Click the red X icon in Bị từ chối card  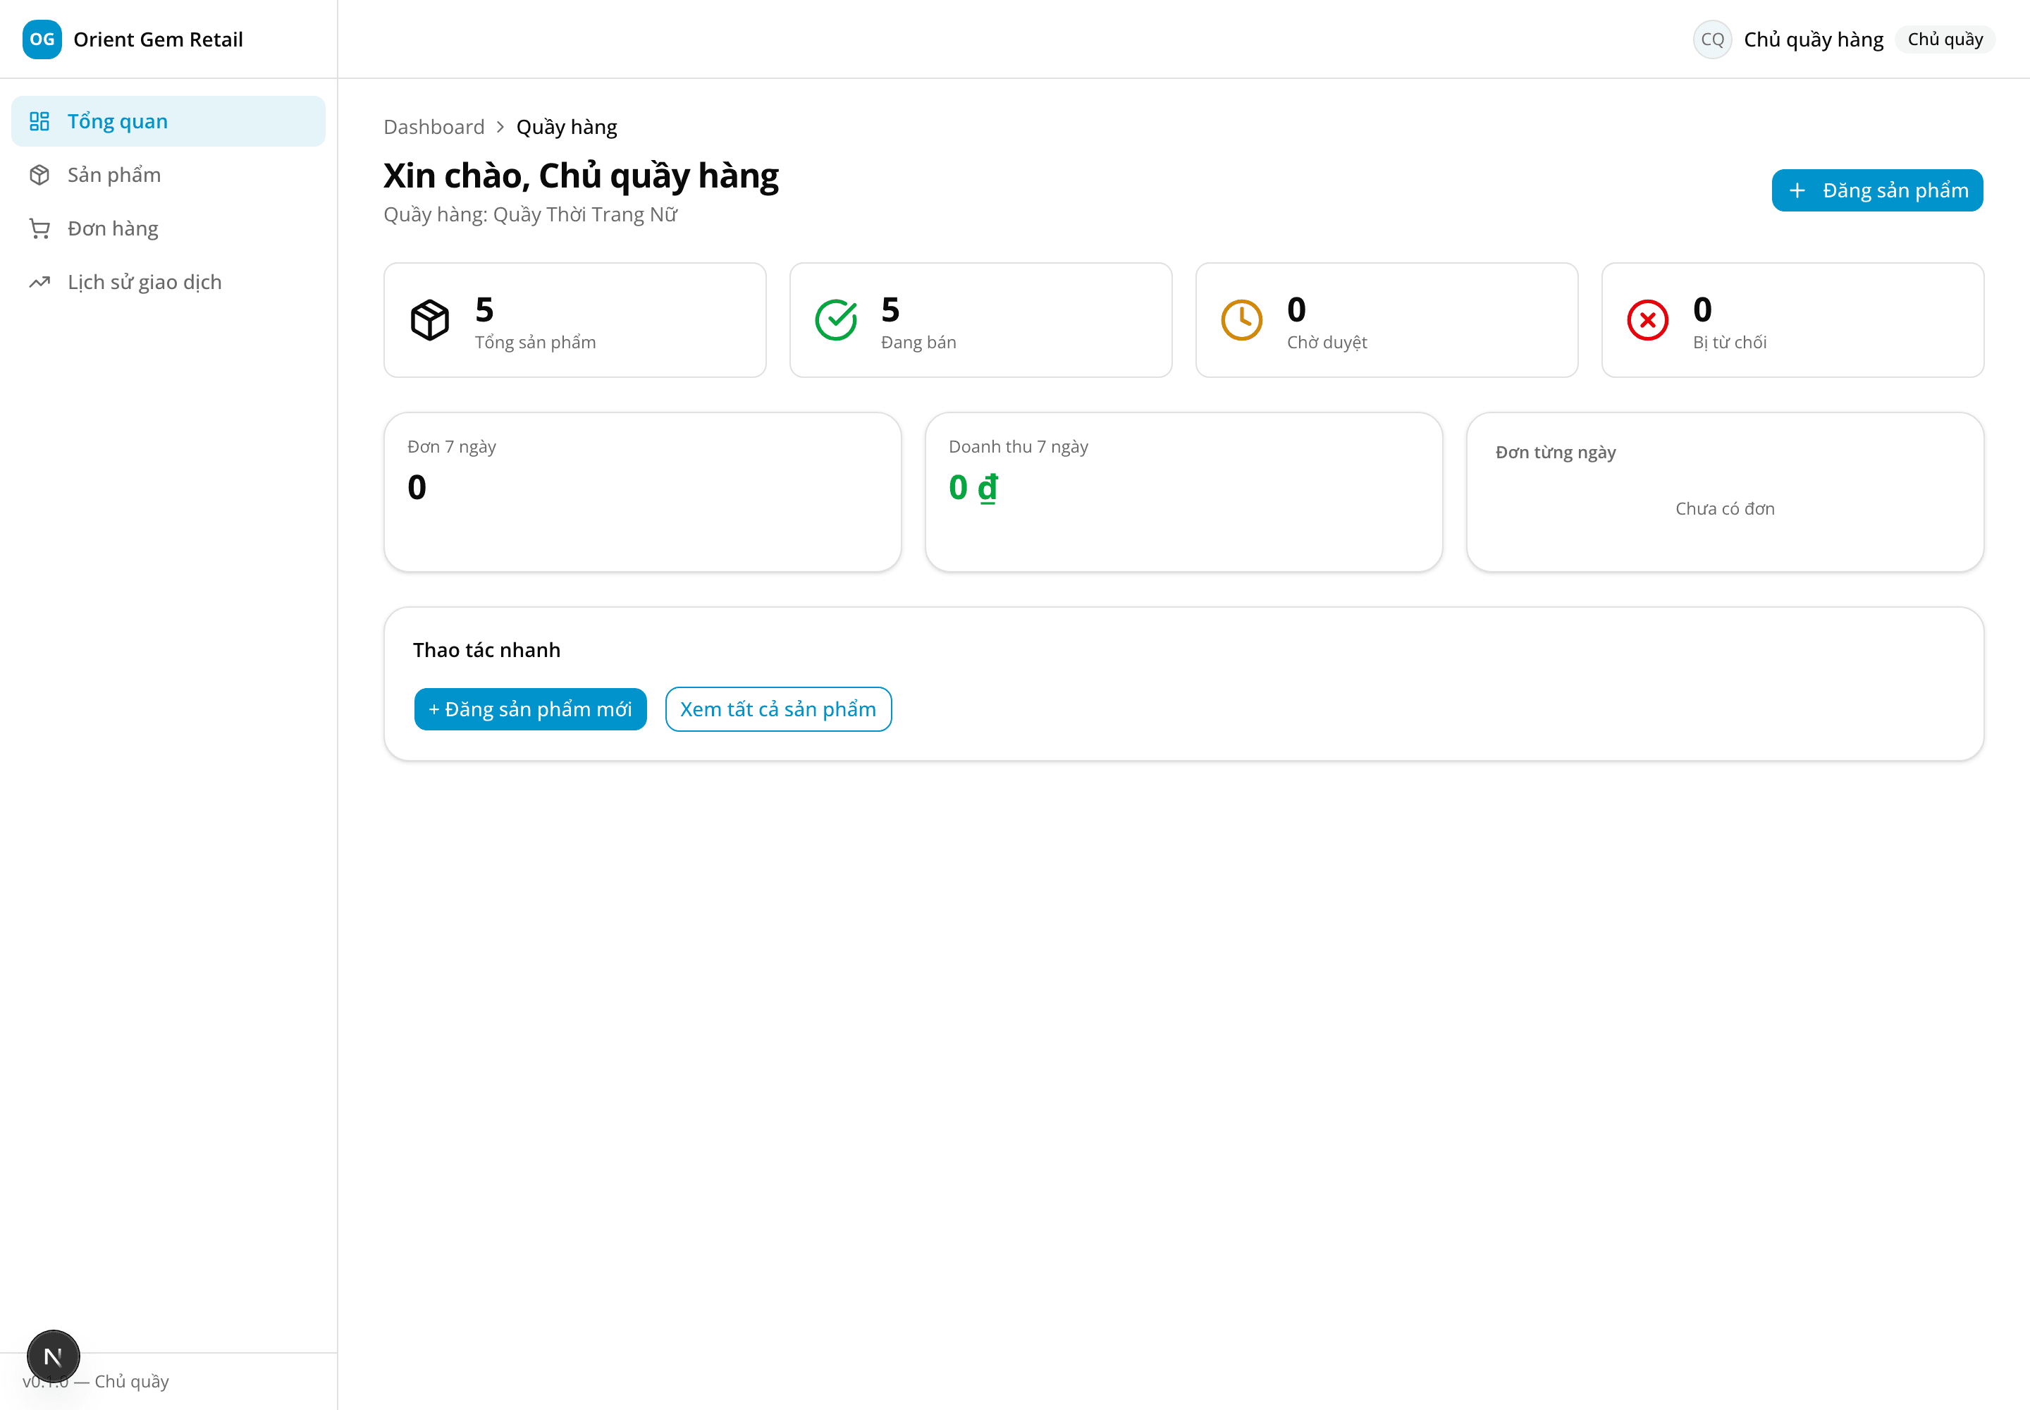tap(1647, 320)
